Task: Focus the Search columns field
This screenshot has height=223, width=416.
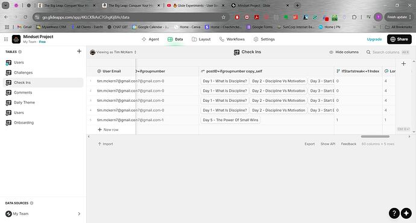Action: point(388,52)
